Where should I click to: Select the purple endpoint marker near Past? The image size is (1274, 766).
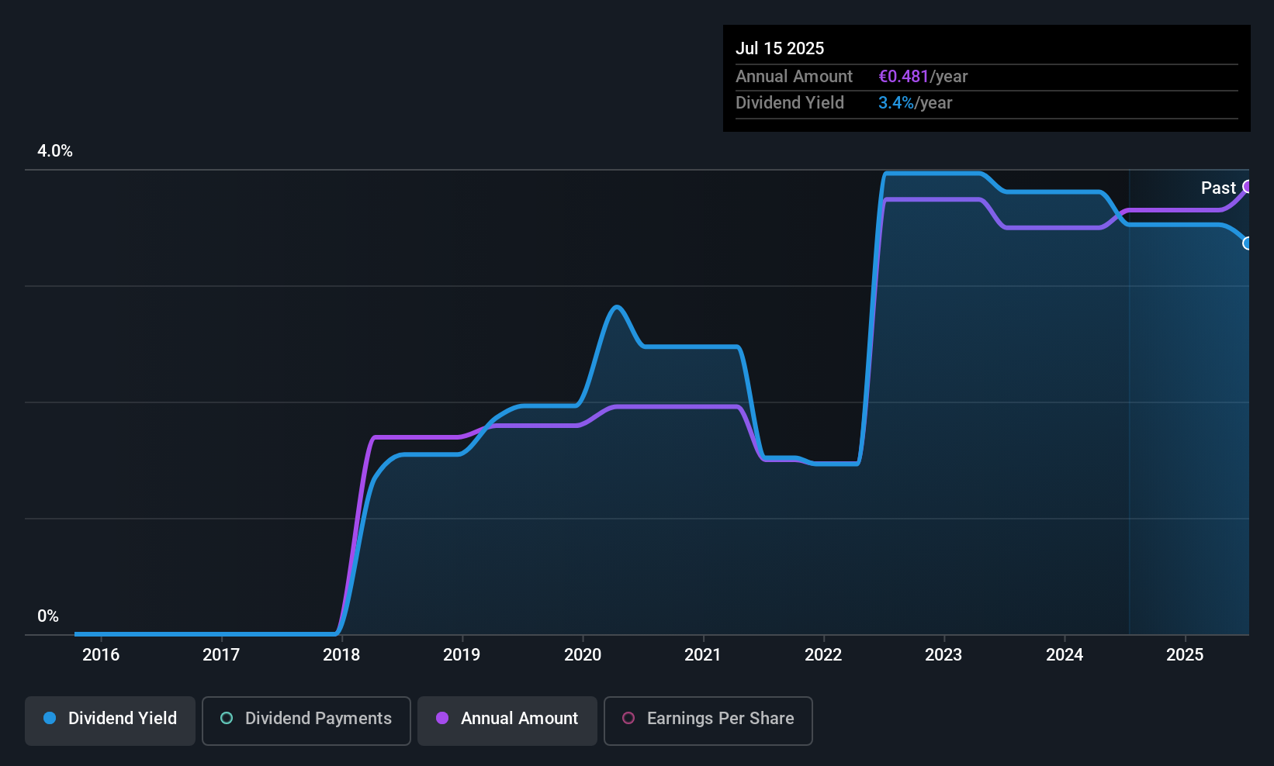(1248, 187)
